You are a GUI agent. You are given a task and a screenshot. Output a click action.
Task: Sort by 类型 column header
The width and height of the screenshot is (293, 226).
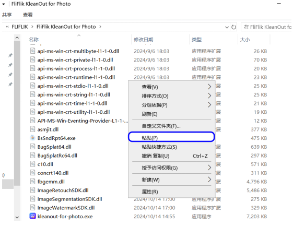[196, 40]
